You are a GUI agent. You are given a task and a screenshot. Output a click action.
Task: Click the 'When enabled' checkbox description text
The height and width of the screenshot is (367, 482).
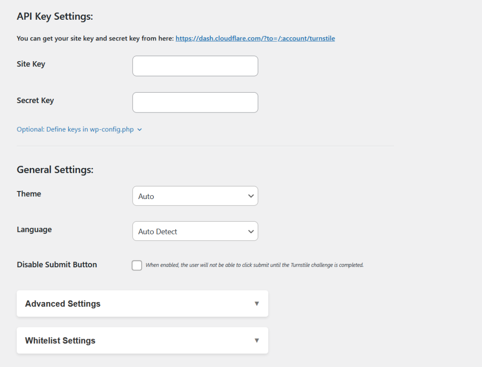click(x=254, y=265)
